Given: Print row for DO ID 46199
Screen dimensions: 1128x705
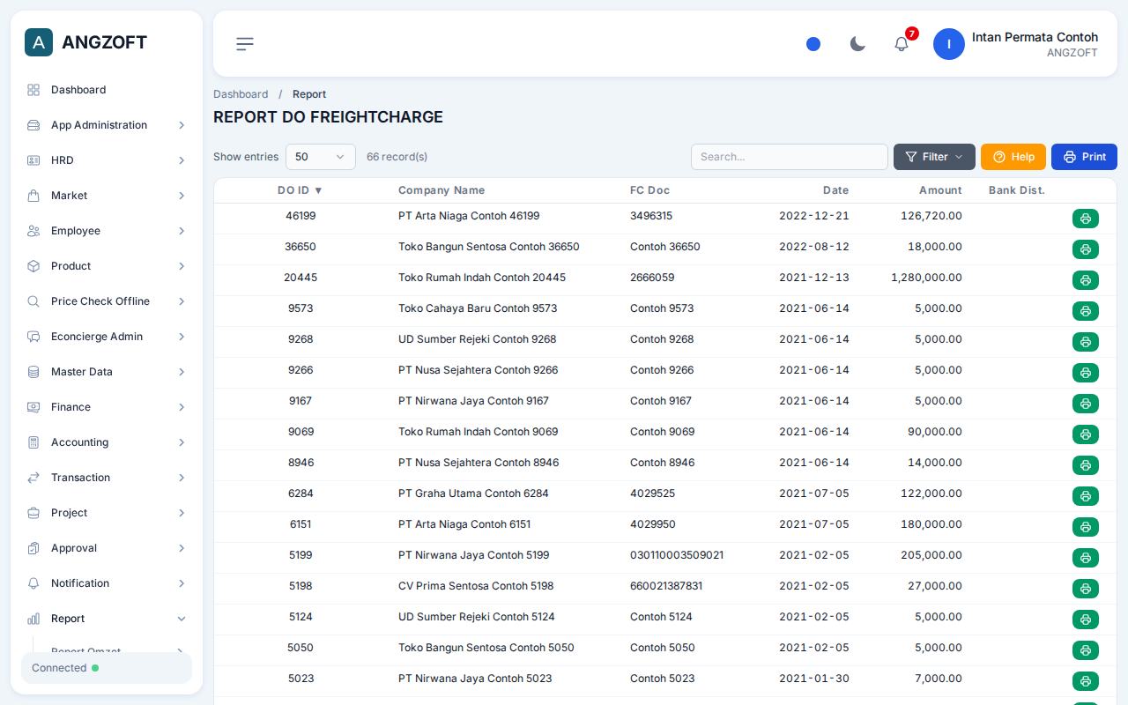Looking at the screenshot, I should tap(1086, 219).
